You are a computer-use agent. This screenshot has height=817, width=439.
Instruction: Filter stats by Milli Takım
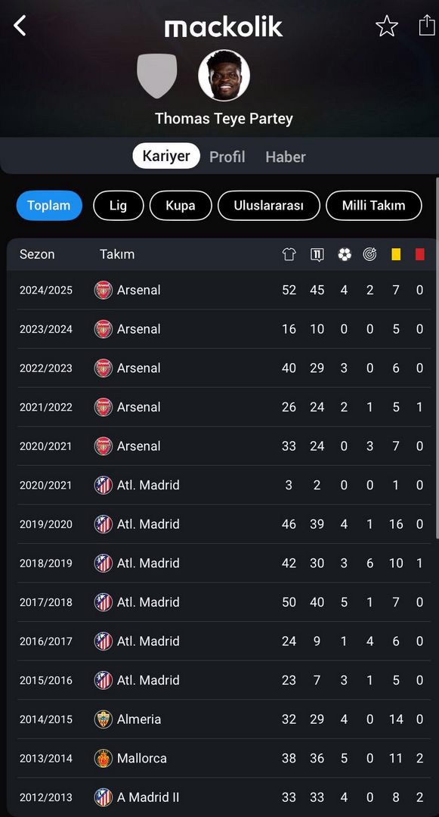coord(373,205)
